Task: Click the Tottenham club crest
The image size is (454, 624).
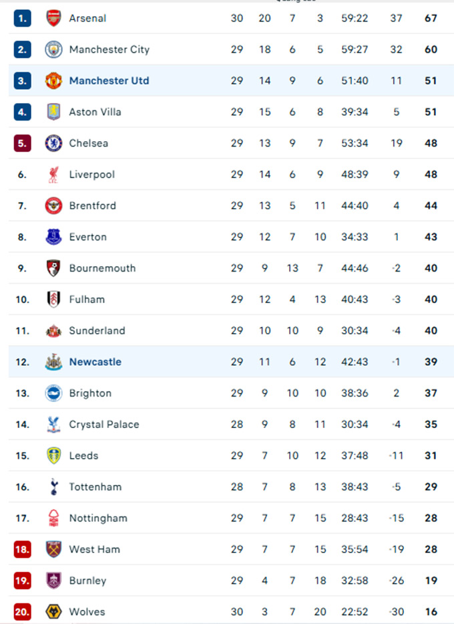Action: point(53,487)
